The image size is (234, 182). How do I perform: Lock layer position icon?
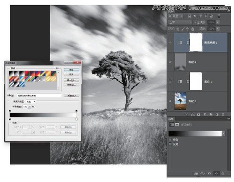coord(188,29)
